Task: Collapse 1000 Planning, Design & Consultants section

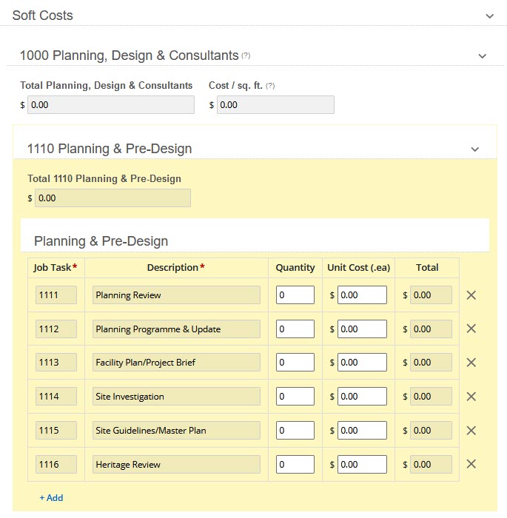Action: [483, 55]
